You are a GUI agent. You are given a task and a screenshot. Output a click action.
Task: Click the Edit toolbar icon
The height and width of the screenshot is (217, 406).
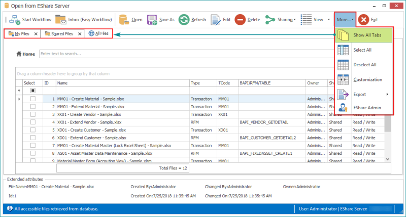[215, 20]
